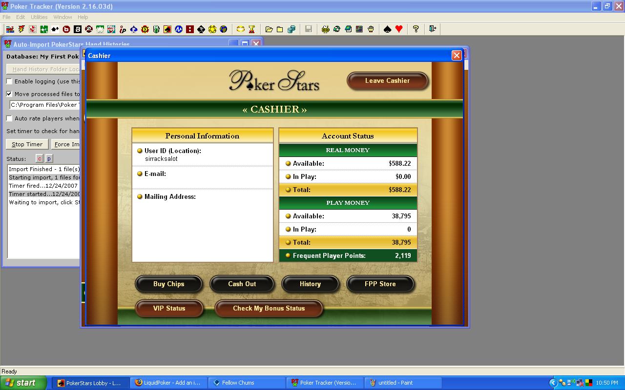Viewport: 625px width, 390px height.
Task: Click the Leave Cashier button
Action: (x=388, y=81)
